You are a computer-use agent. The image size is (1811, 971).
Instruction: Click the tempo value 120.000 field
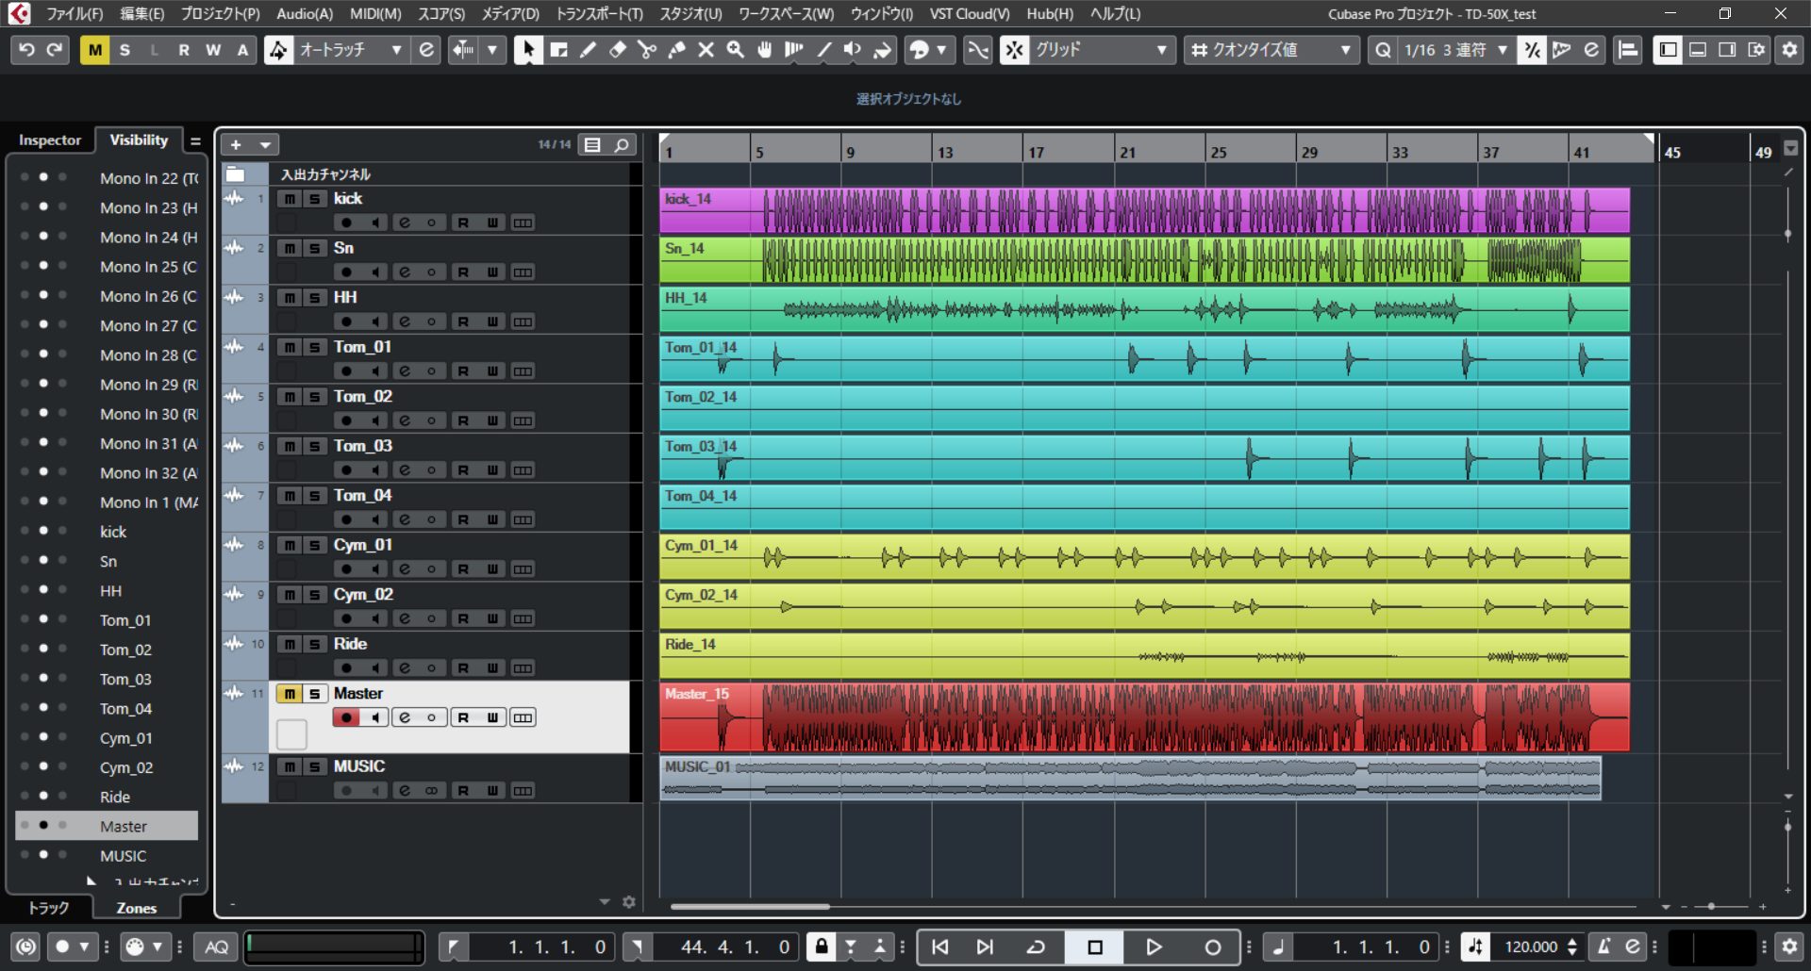(x=1531, y=946)
